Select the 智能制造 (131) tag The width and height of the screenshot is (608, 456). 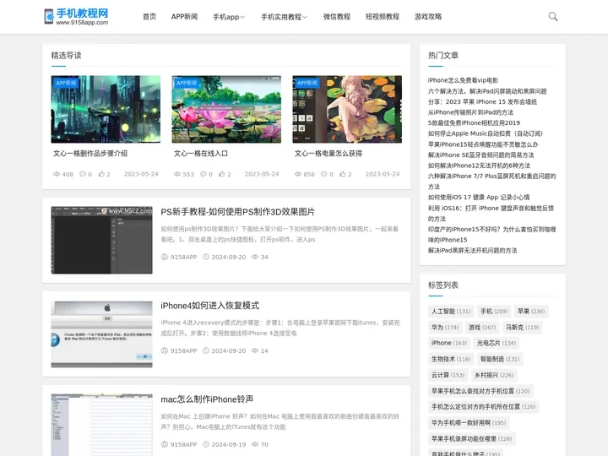coord(500,359)
